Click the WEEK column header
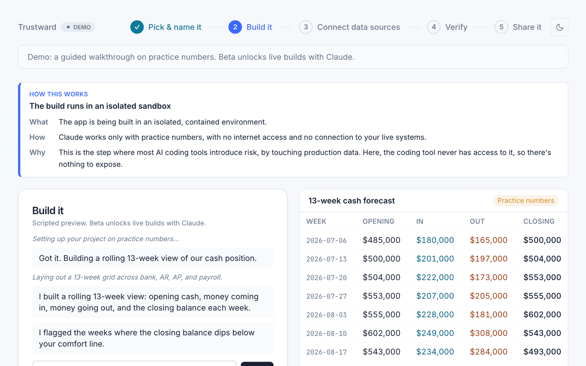Image resolution: width=586 pixels, height=366 pixels. point(316,221)
